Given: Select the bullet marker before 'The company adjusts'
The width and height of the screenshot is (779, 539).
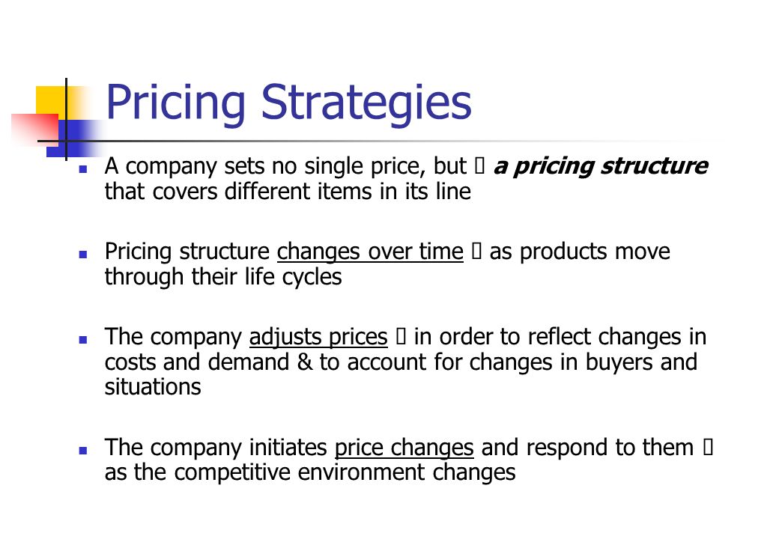Looking at the screenshot, I should (83, 340).
